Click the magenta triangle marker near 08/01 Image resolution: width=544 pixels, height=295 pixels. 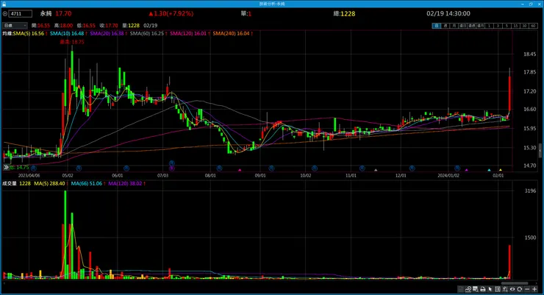coord(240,170)
